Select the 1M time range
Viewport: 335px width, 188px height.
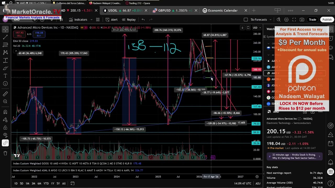pyautogui.click(x=27, y=184)
